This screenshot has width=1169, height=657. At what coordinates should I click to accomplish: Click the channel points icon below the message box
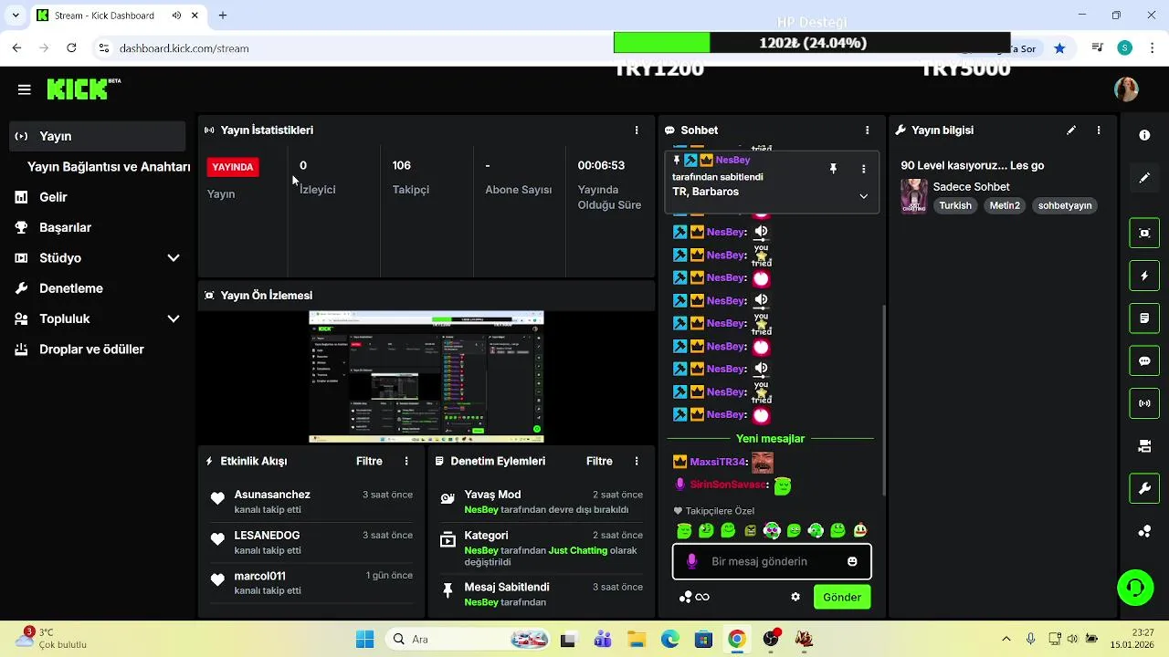pos(686,597)
